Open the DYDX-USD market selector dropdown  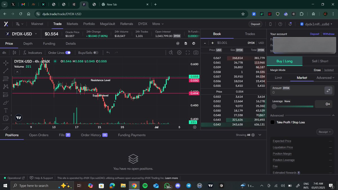click(21, 34)
